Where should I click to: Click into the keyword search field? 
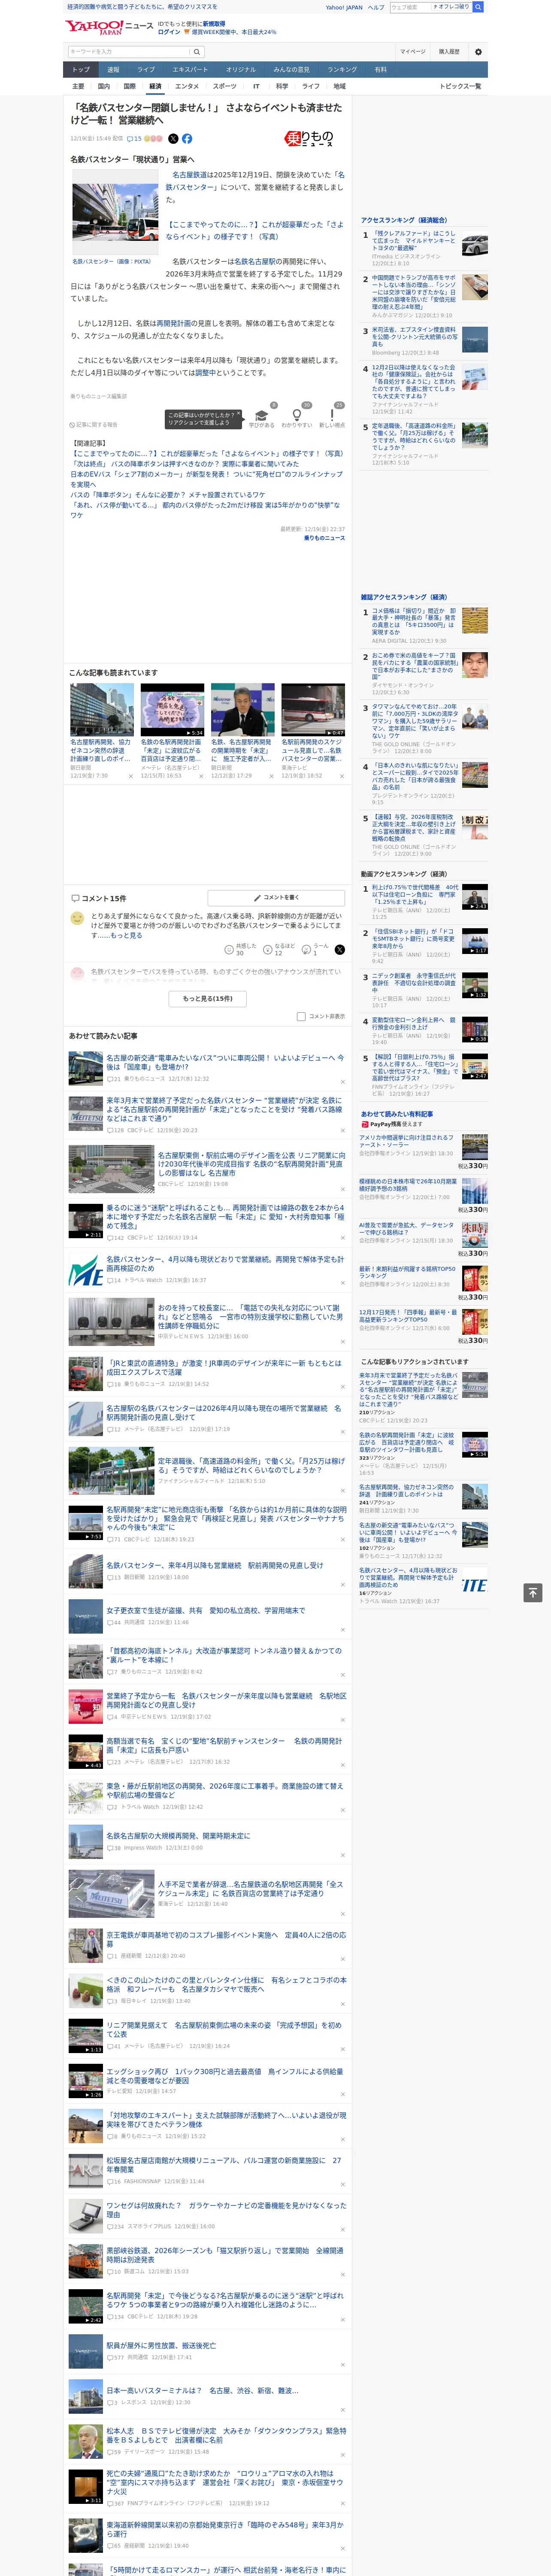129,52
